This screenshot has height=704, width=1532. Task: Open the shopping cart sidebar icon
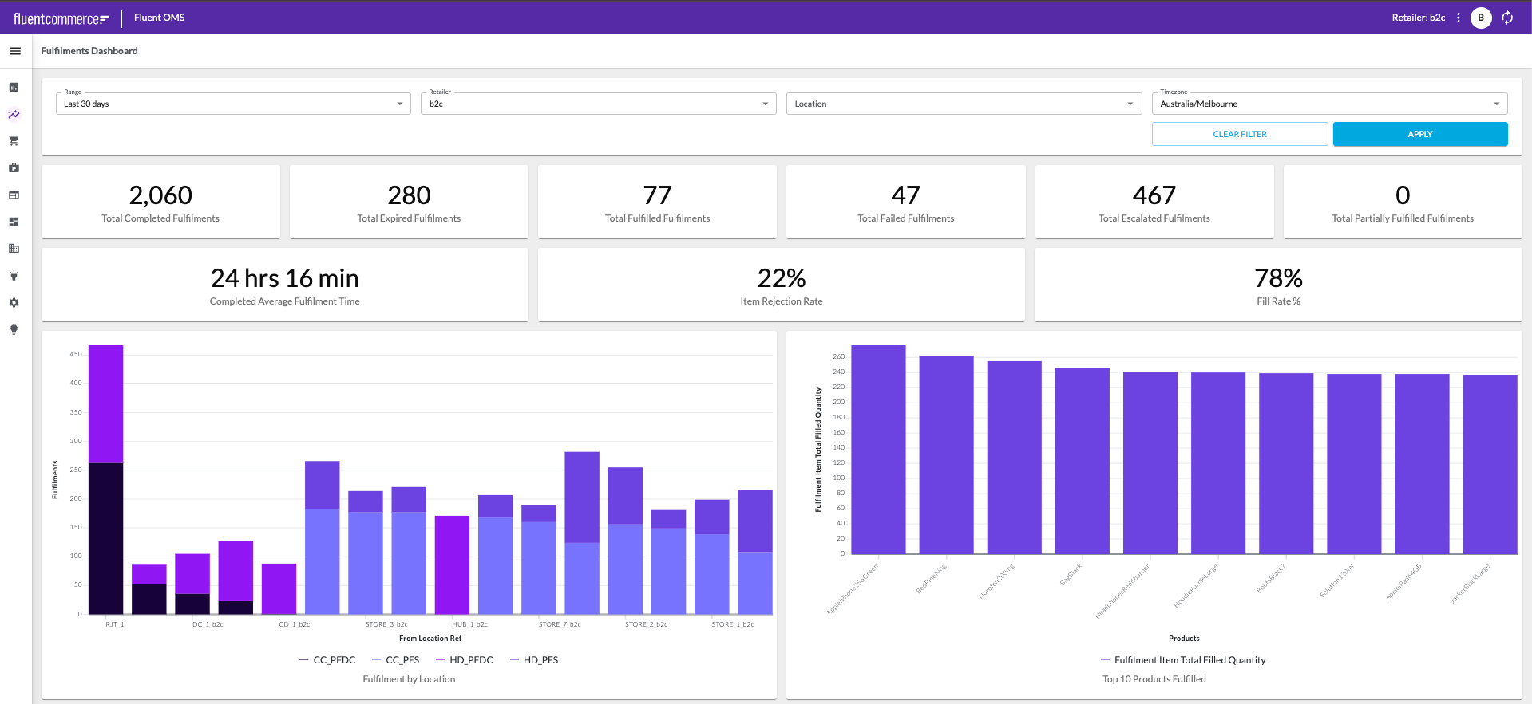pos(14,140)
